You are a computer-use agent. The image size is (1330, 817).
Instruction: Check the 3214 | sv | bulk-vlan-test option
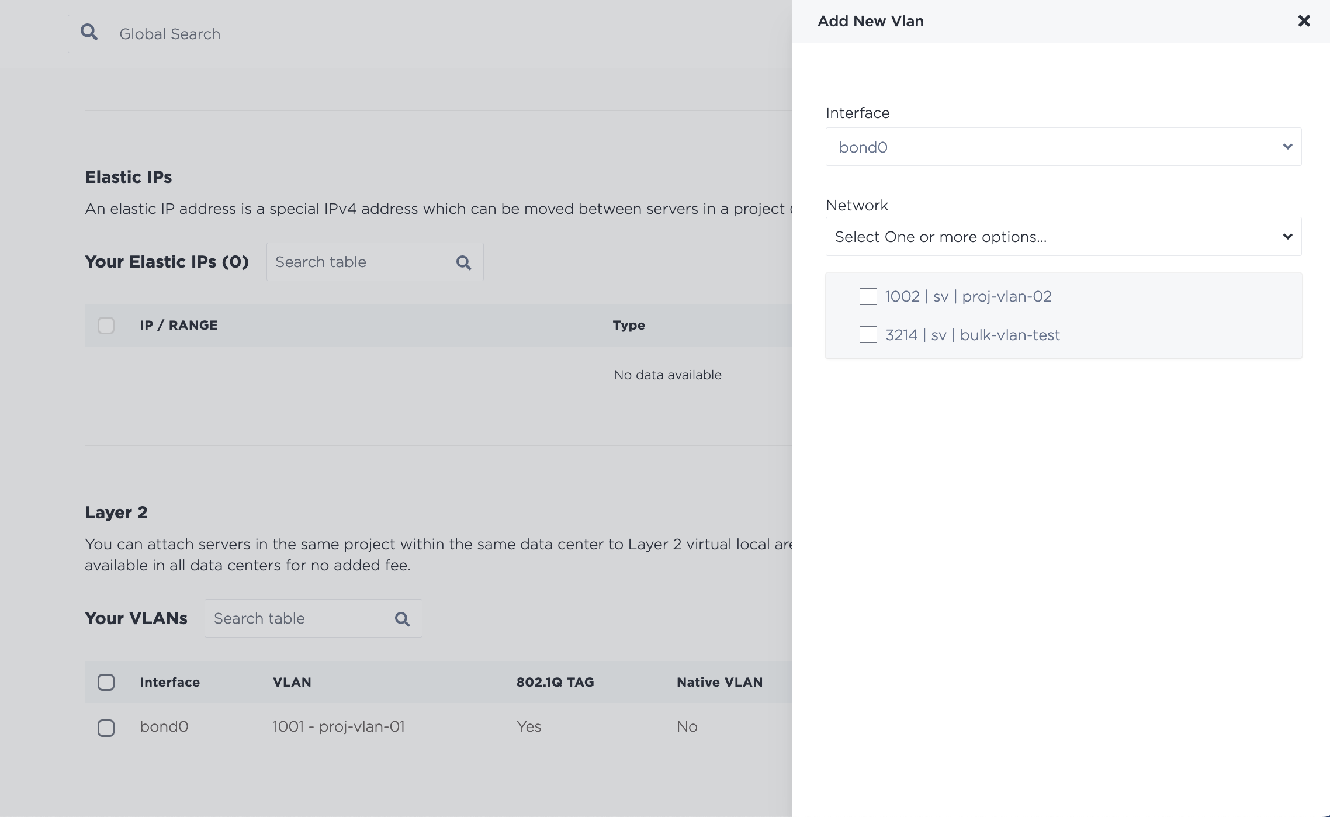tap(868, 335)
